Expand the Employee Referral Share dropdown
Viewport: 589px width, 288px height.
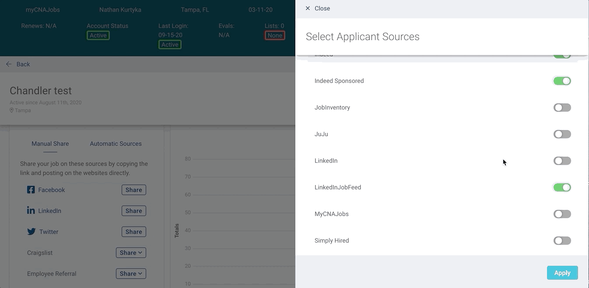coord(131,274)
